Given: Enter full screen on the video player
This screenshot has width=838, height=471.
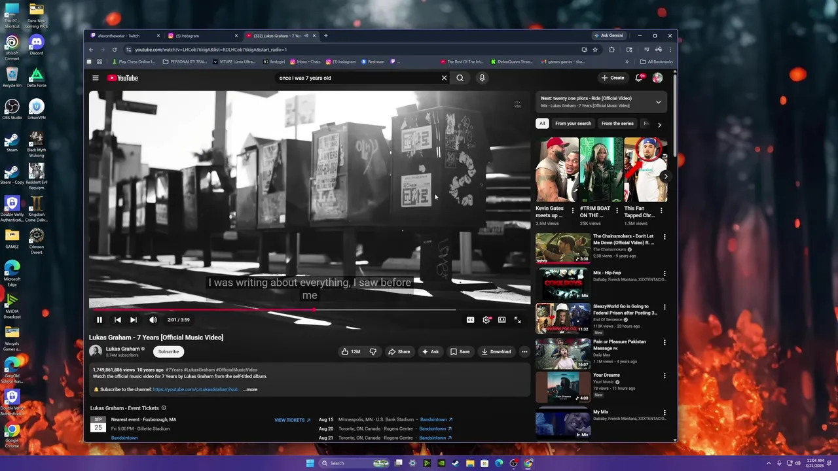Looking at the screenshot, I should (x=517, y=320).
